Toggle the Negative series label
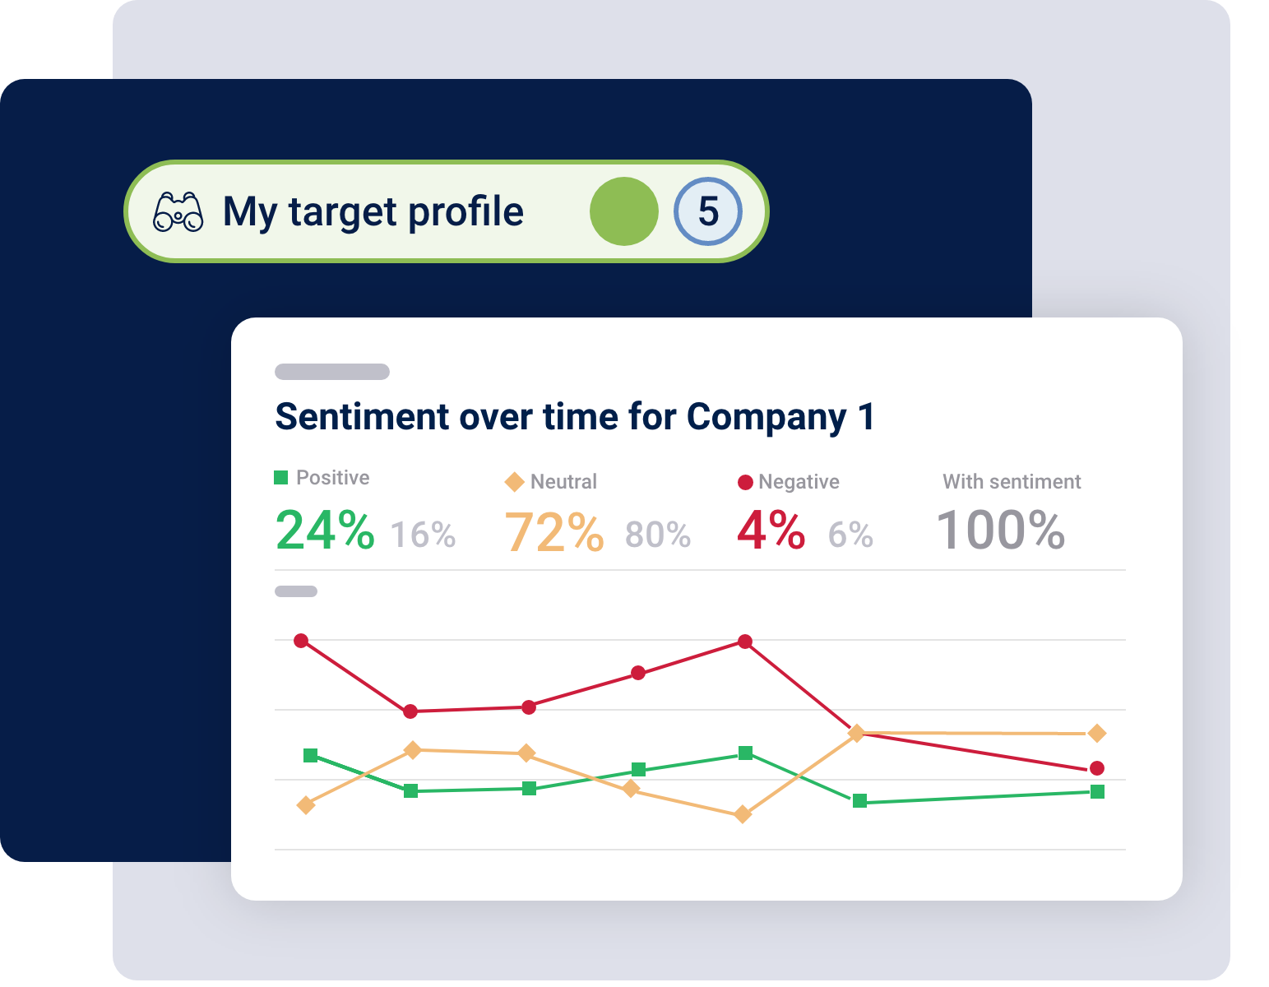This screenshot has height=987, width=1269. tap(799, 482)
